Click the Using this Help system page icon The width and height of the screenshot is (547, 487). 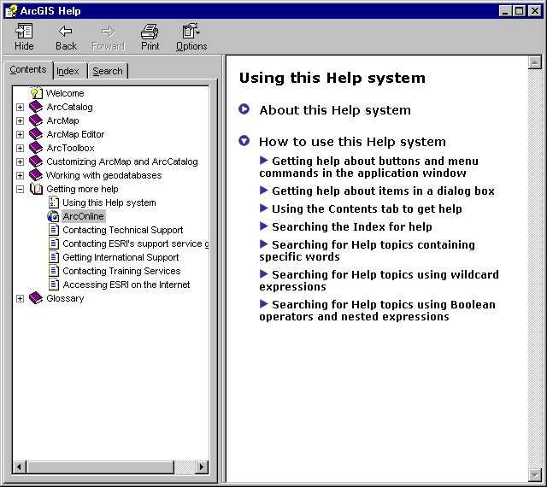click(54, 202)
